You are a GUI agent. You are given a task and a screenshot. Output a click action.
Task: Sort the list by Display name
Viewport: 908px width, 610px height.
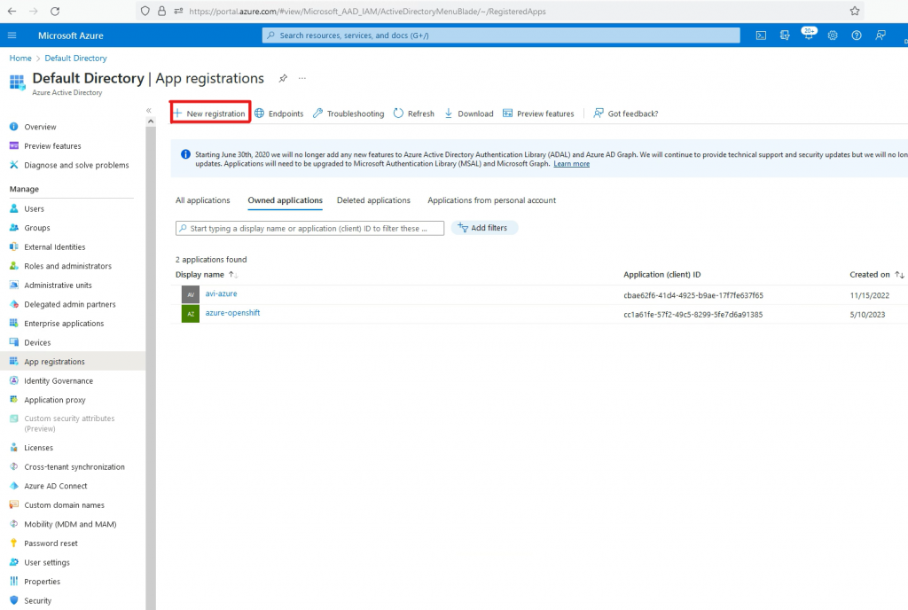tap(207, 274)
